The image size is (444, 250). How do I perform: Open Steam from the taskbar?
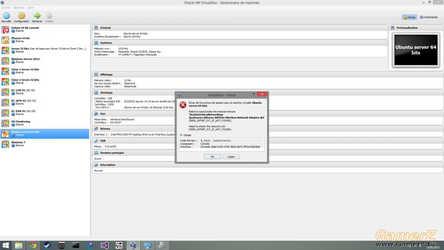click(47, 245)
